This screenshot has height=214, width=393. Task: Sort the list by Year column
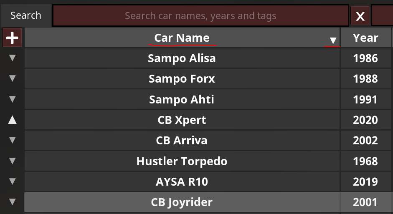tap(365, 38)
